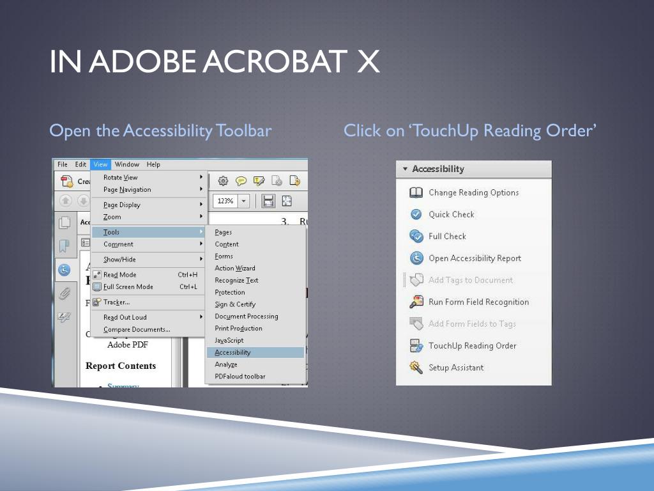Expand the Zoom submenu

point(201,217)
